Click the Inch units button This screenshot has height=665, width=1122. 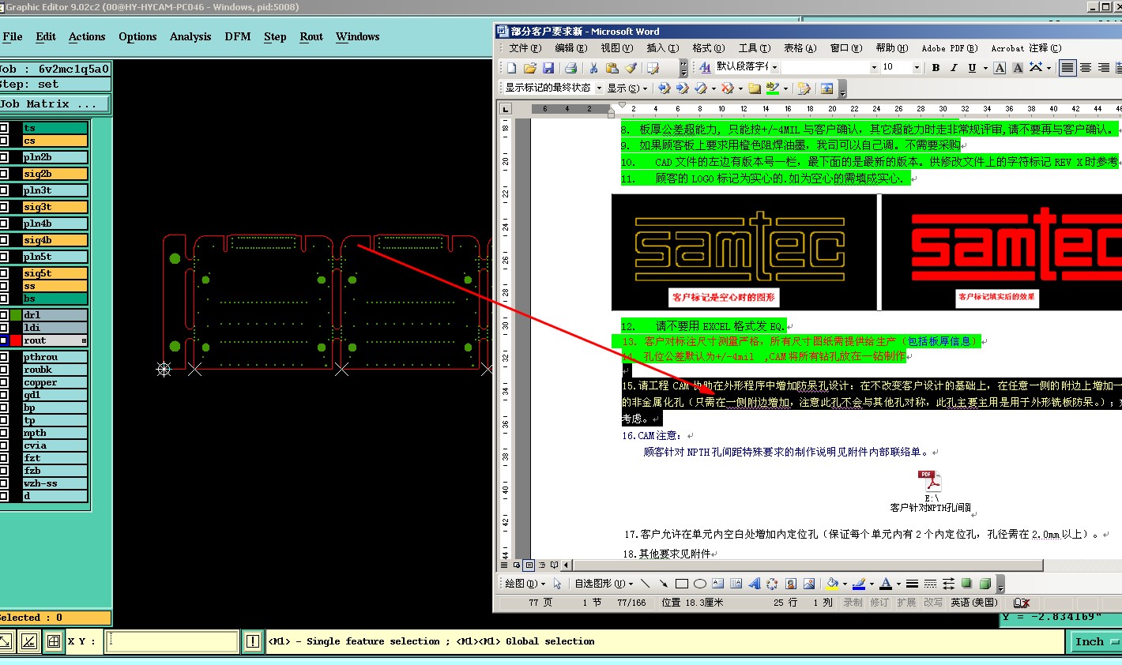[1094, 642]
